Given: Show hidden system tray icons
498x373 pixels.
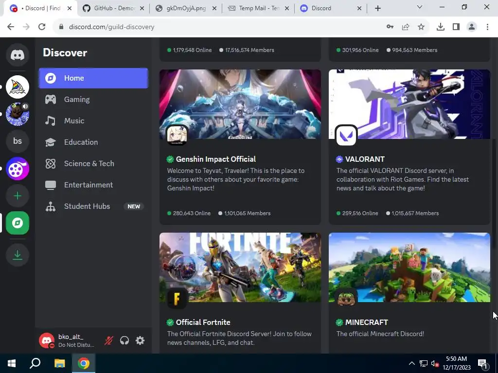Looking at the screenshot, I should 411,363.
